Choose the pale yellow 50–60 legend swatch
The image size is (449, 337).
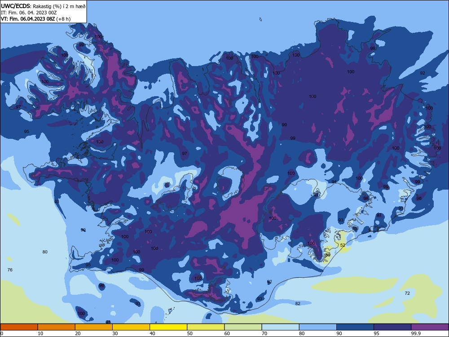(206, 327)
